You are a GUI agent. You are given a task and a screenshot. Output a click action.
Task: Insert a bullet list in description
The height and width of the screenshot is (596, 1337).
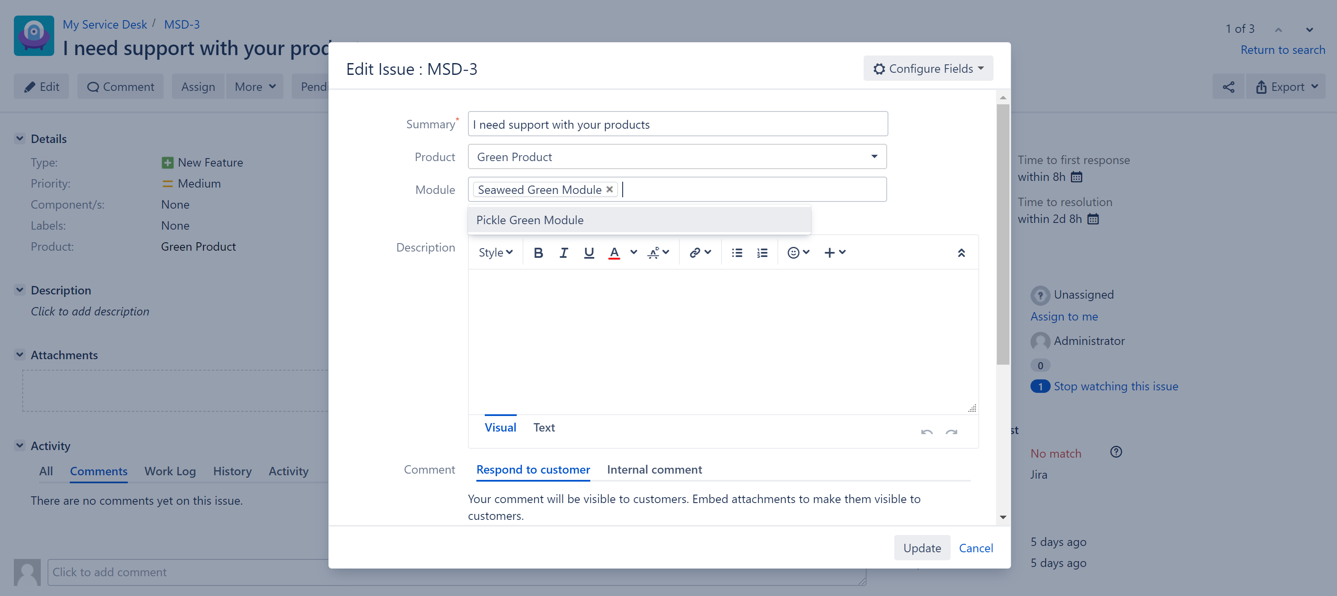coord(737,253)
